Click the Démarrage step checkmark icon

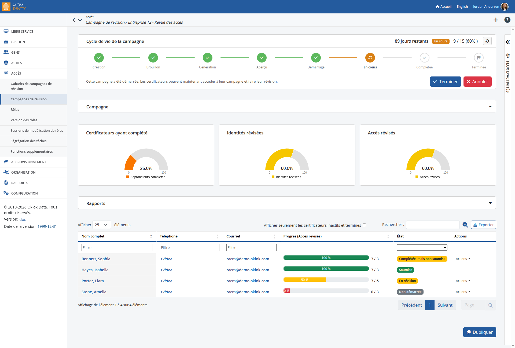point(316,58)
